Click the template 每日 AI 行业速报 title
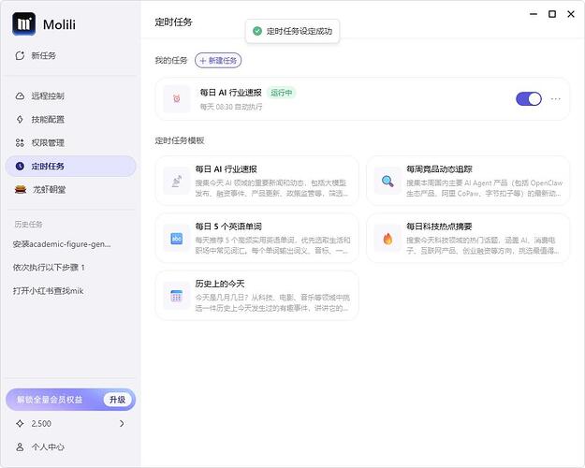This screenshot has height=468, width=585. pyautogui.click(x=227, y=169)
